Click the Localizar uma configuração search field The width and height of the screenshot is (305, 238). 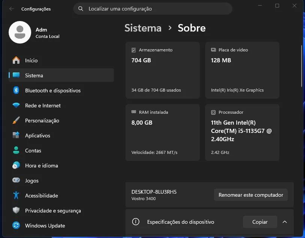[153, 9]
